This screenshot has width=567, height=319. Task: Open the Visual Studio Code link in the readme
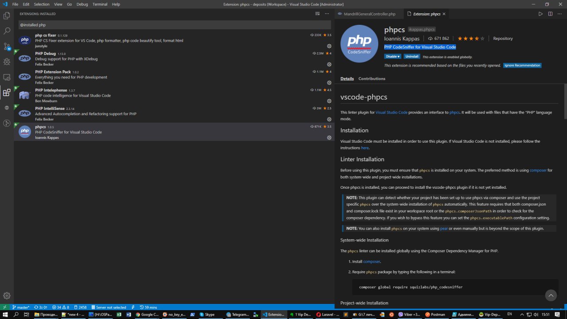pyautogui.click(x=392, y=113)
